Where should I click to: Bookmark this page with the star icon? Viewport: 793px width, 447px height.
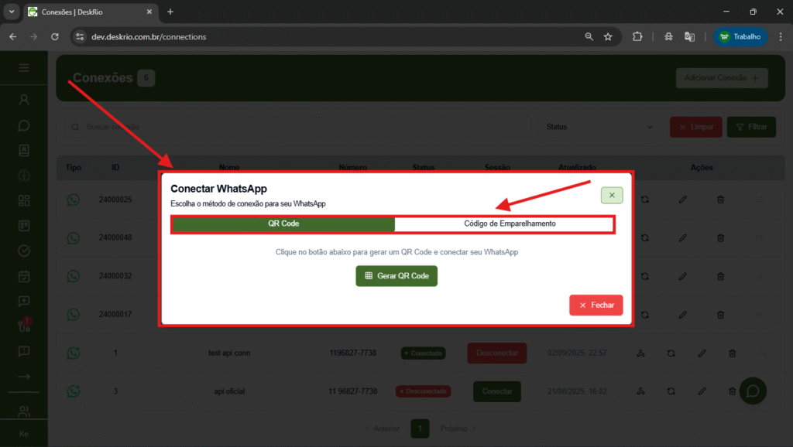point(608,36)
